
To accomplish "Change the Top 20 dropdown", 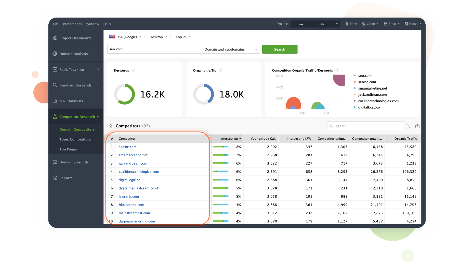I will [183, 37].
